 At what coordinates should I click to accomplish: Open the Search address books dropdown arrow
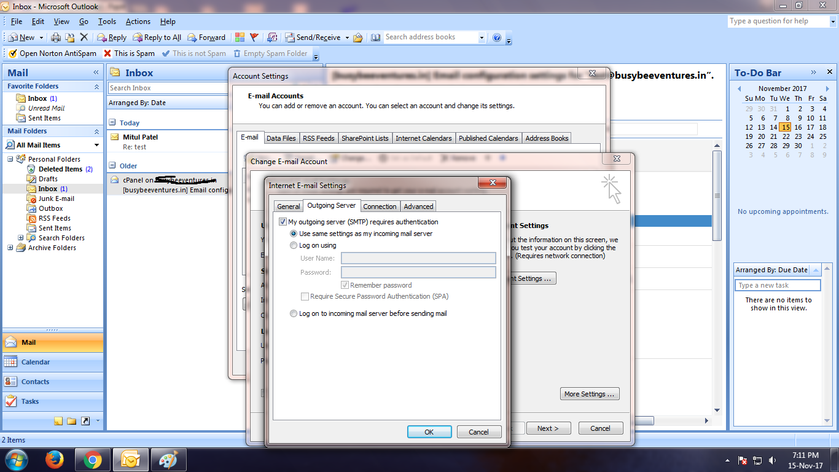click(481, 37)
